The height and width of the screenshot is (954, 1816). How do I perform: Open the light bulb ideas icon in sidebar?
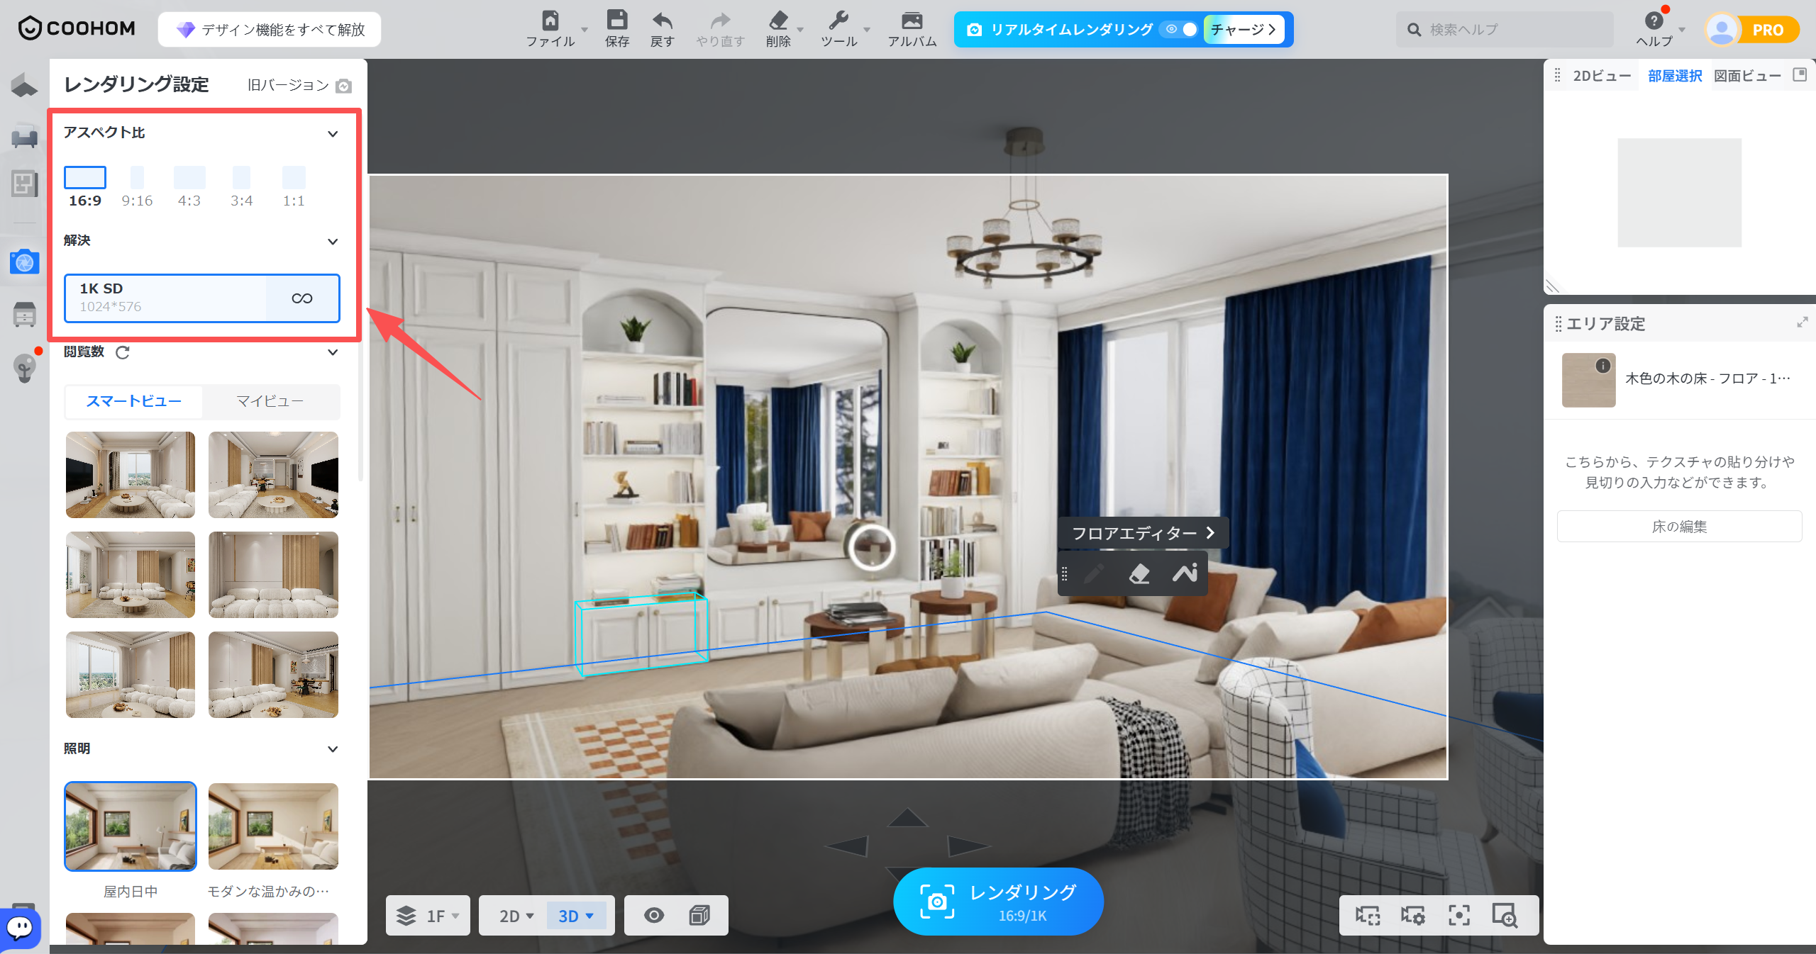click(24, 367)
